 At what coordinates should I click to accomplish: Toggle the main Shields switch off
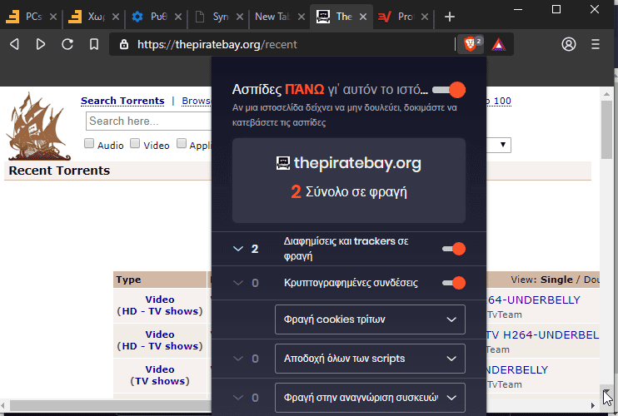pos(449,90)
